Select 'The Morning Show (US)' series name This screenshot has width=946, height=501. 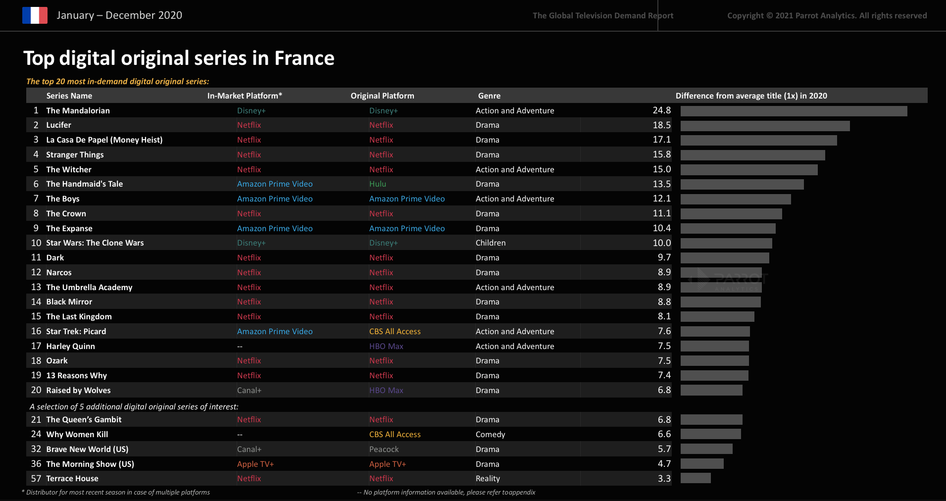coord(90,464)
